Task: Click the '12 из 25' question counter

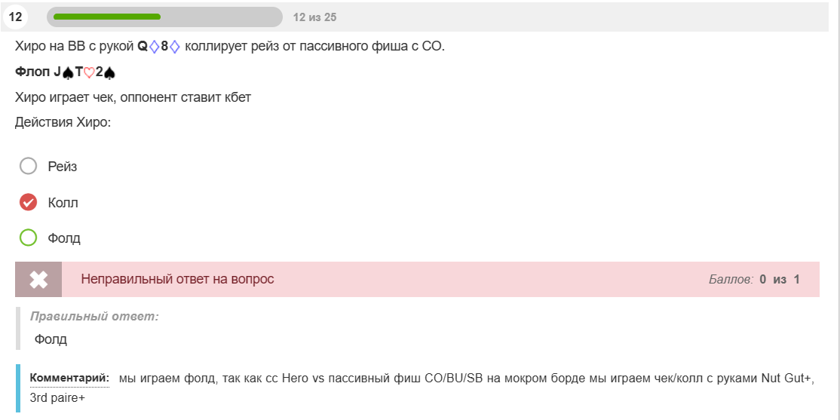Action: click(x=315, y=17)
